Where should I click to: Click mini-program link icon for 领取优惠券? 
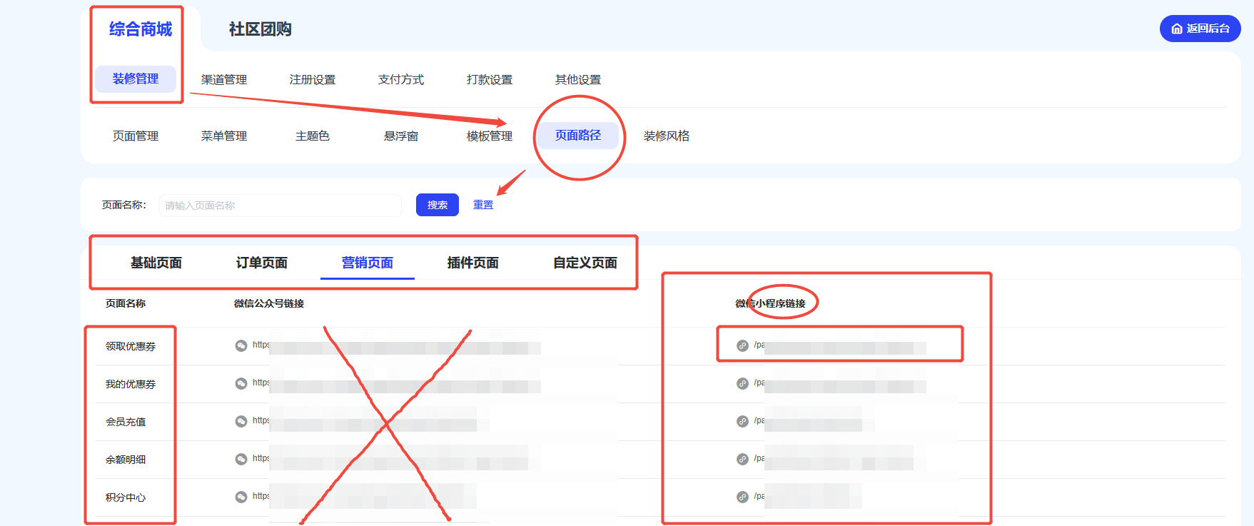(x=742, y=346)
